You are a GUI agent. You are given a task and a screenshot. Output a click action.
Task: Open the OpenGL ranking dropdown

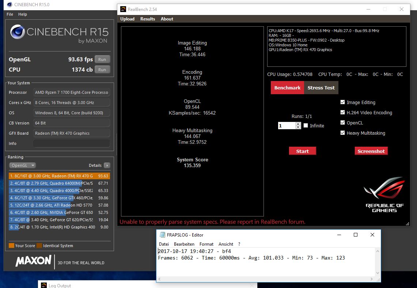click(x=23, y=165)
